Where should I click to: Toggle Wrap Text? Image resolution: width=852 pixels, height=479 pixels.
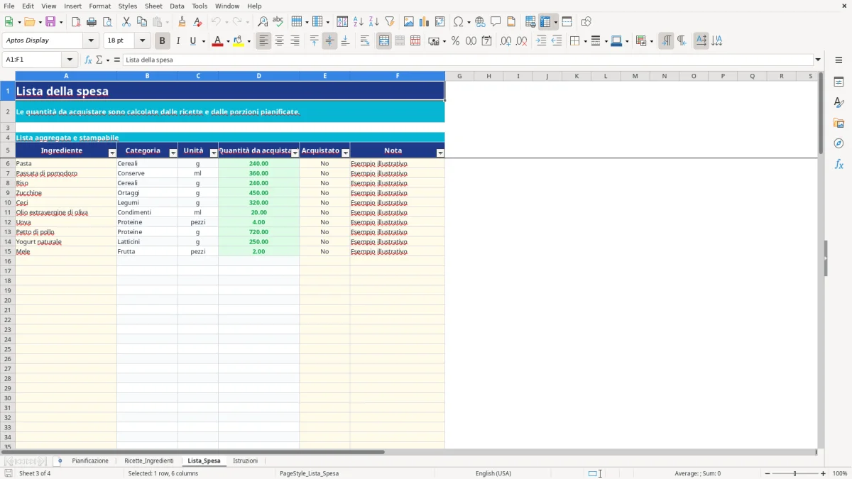click(365, 41)
